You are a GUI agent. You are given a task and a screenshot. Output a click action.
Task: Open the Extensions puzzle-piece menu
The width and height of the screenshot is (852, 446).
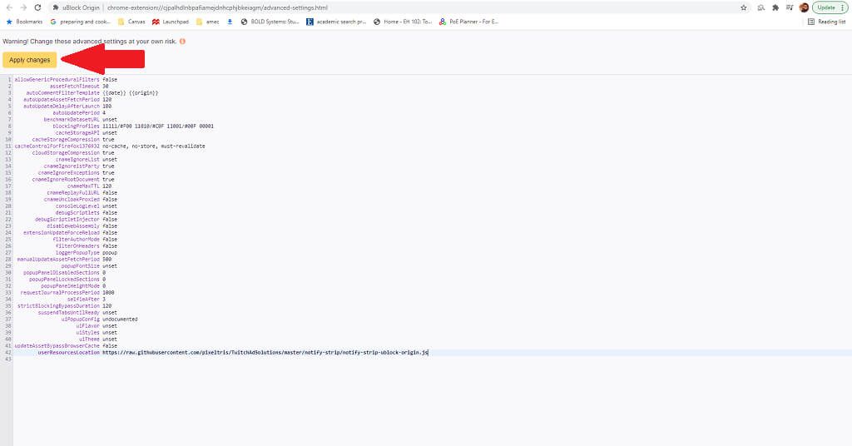coord(775,7)
